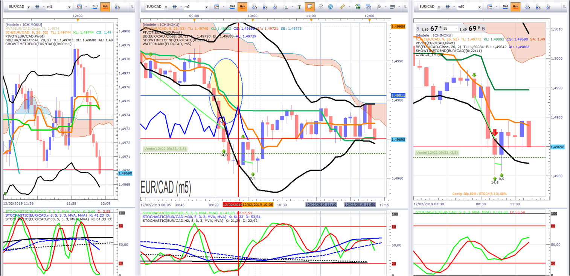Click the Sell button showing S 1,49 67

429,29
